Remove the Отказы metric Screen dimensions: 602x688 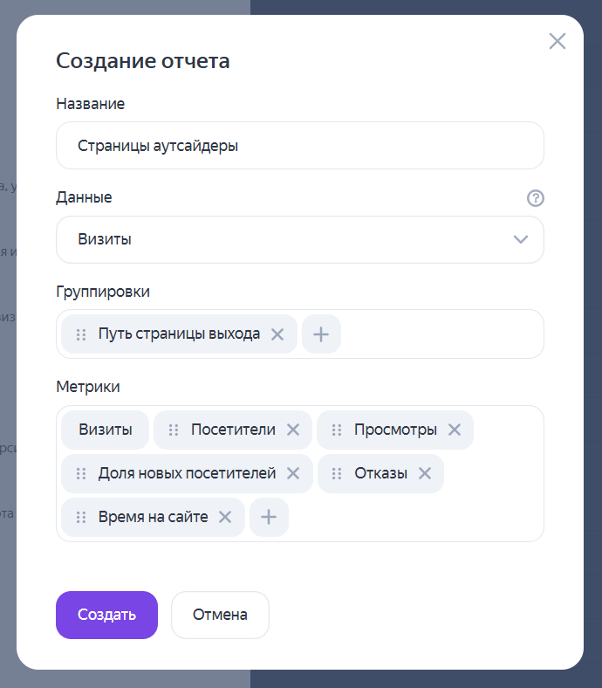pos(424,473)
